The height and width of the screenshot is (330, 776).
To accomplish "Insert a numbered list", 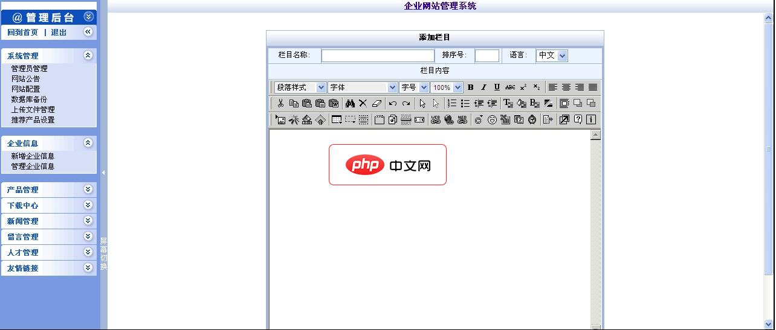I will click(452, 103).
